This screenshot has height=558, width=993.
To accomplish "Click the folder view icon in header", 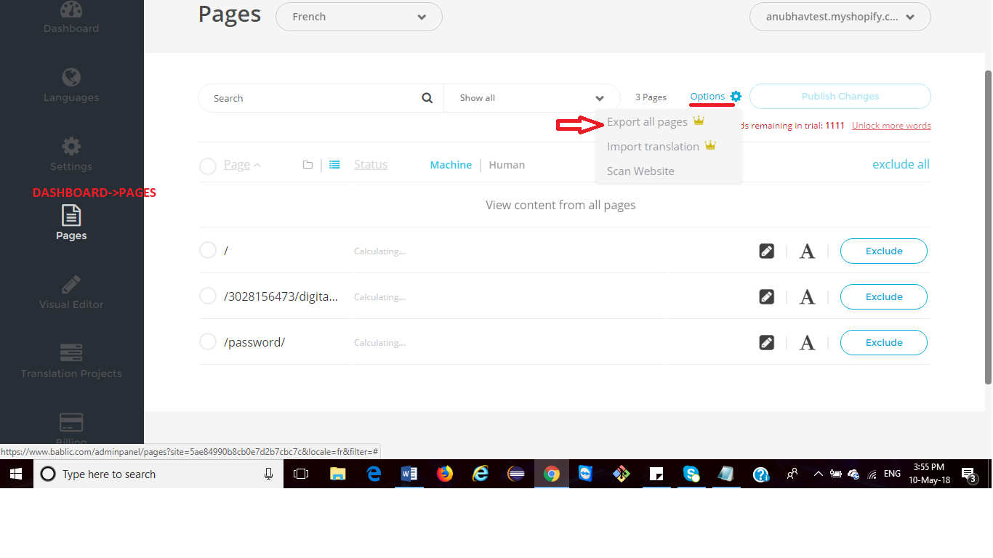I will 307,165.
